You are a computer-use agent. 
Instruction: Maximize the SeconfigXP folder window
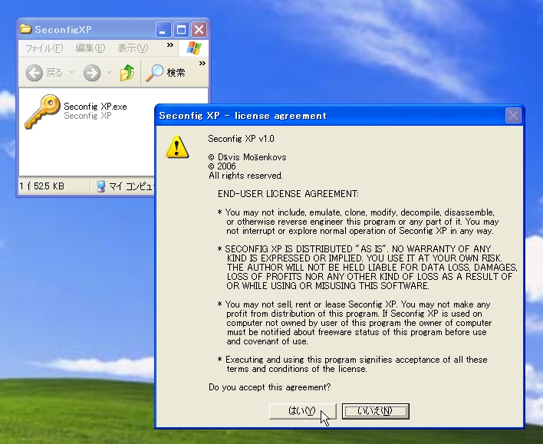pyautogui.click(x=181, y=29)
